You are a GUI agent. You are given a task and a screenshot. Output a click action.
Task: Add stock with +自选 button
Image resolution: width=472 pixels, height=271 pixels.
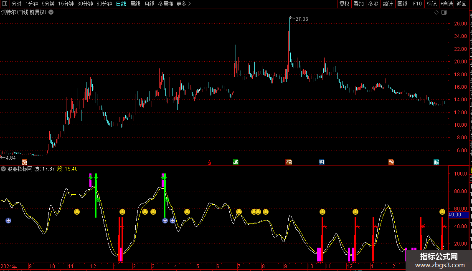click(447, 4)
